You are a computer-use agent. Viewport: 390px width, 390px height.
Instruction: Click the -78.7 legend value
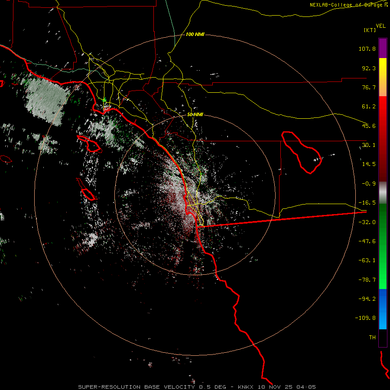tap(367, 280)
